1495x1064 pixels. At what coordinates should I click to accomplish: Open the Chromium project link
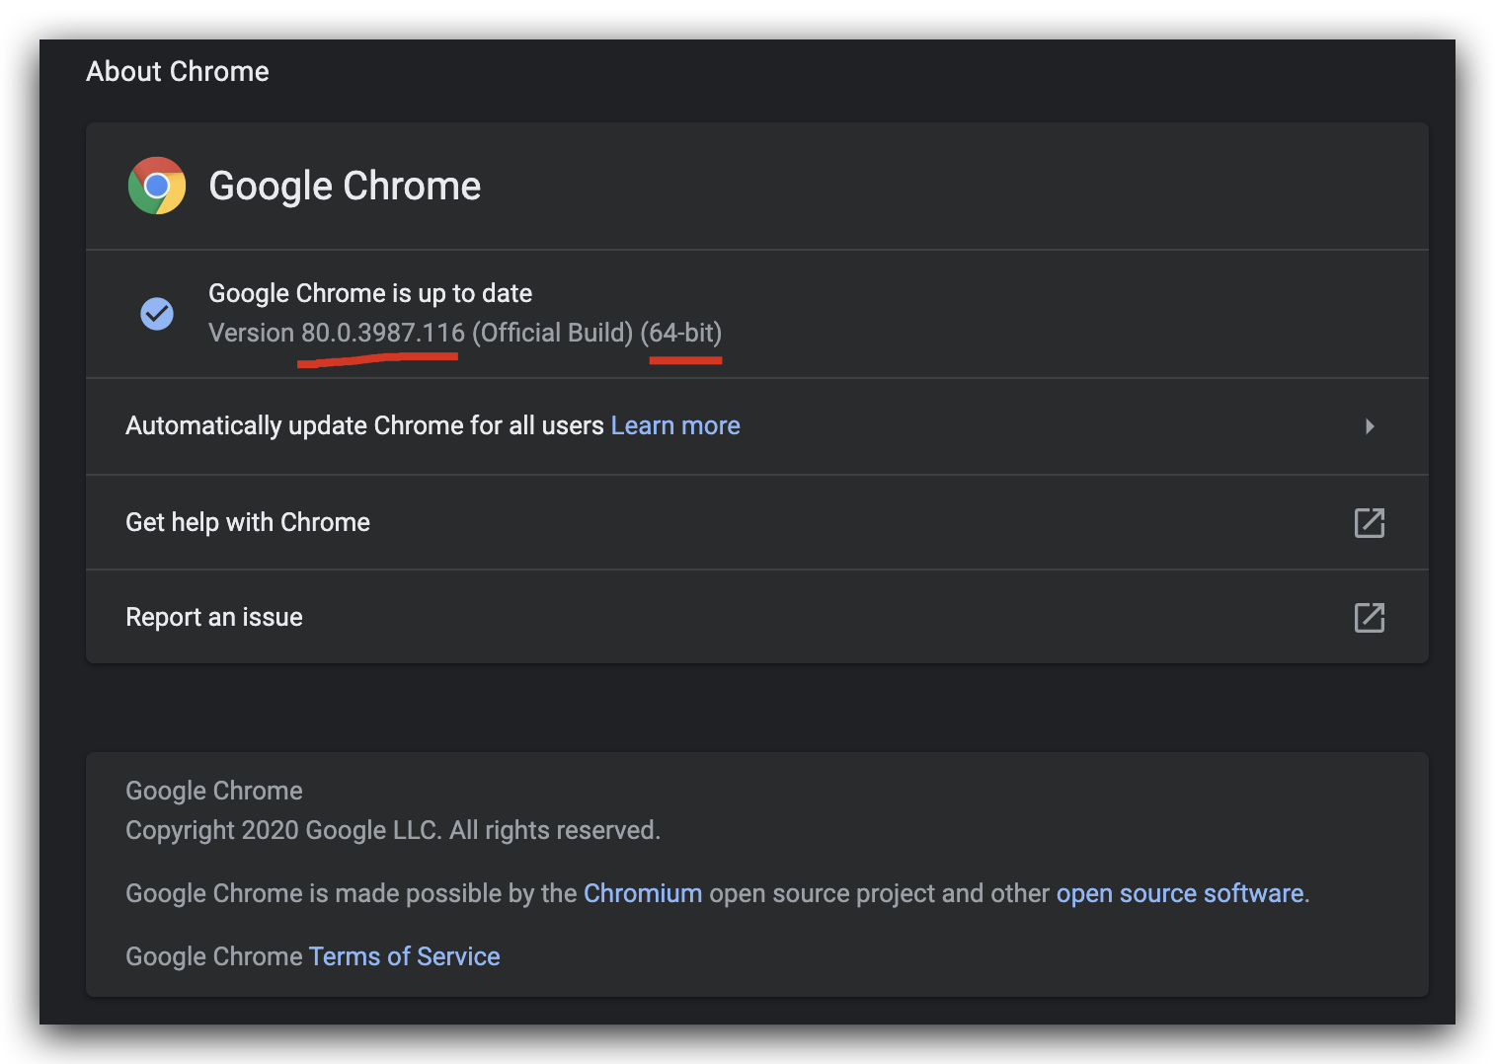click(x=643, y=893)
